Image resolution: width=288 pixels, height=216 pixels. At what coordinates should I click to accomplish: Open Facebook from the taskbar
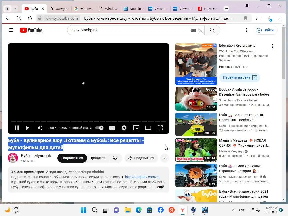pyautogui.click(x=161, y=210)
